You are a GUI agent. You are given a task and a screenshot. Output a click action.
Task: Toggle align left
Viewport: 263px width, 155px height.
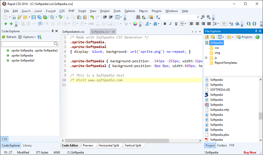point(192,24)
